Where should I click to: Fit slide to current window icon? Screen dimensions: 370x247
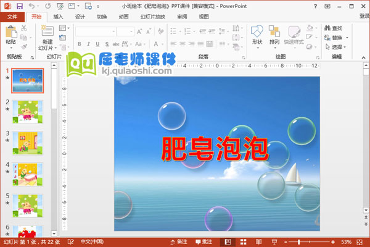[x=360, y=242]
